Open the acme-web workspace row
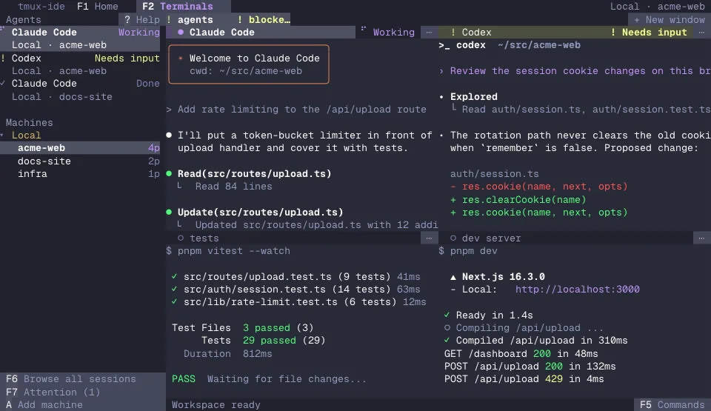This screenshot has width=711, height=411. click(80, 148)
